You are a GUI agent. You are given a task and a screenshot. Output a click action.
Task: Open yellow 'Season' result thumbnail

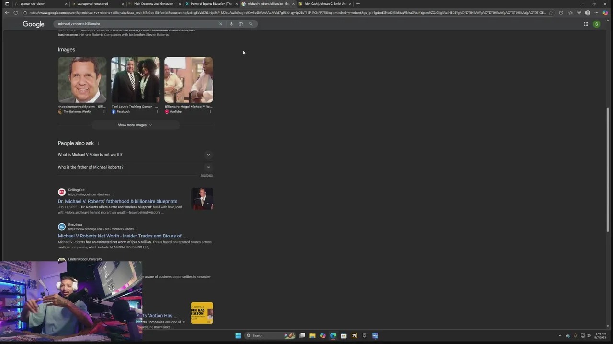pos(202,313)
